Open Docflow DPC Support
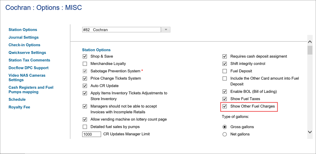 28,68
